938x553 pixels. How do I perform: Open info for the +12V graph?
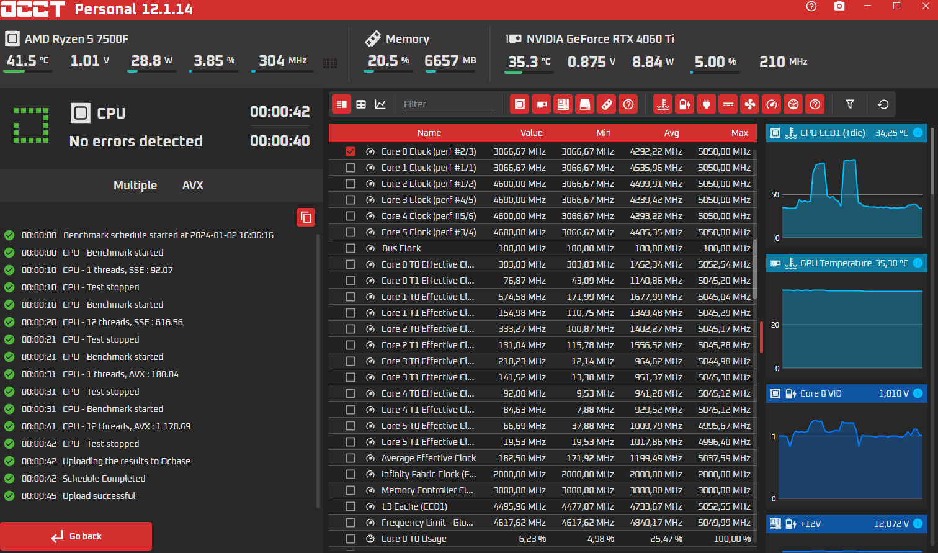[x=918, y=524]
